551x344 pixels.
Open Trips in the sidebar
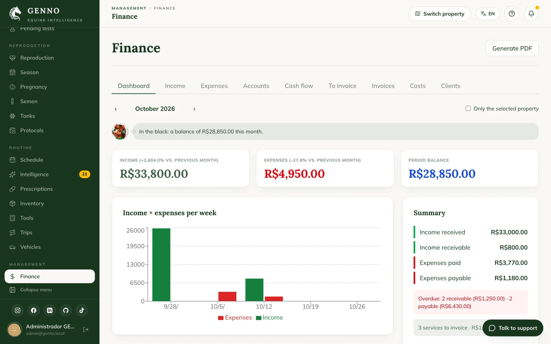50,232
